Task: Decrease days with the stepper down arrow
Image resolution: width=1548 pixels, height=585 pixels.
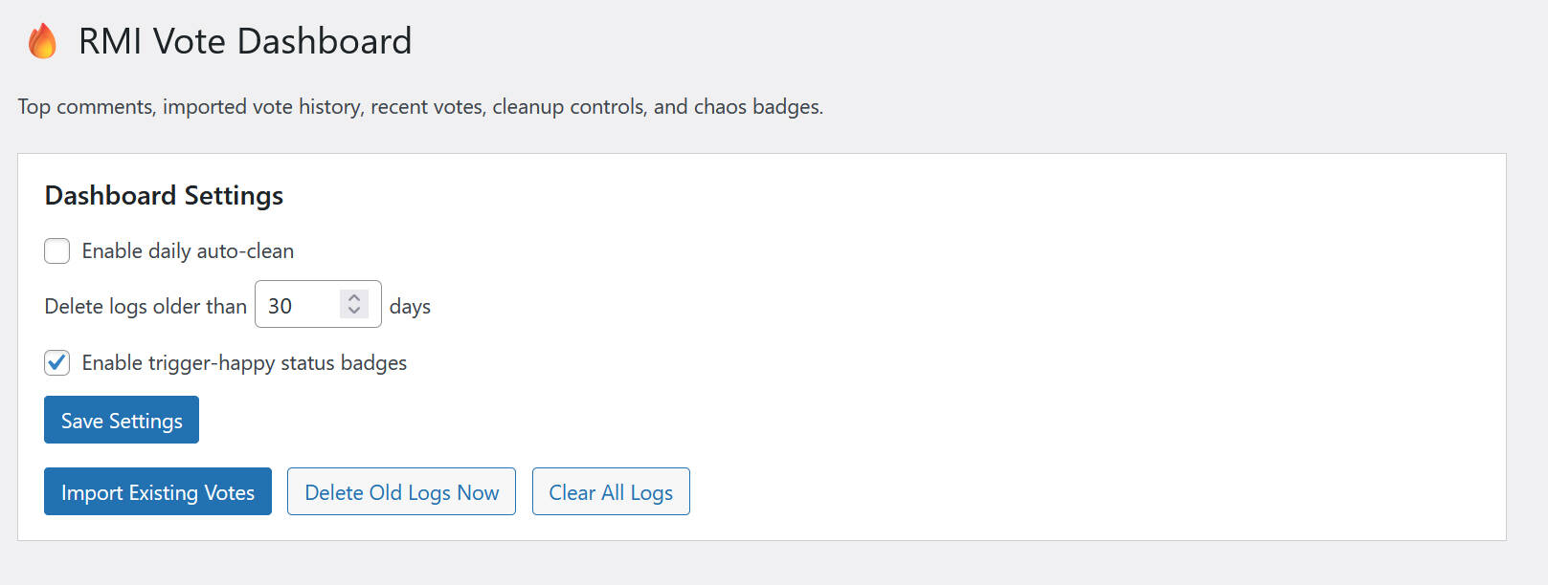Action: [354, 311]
